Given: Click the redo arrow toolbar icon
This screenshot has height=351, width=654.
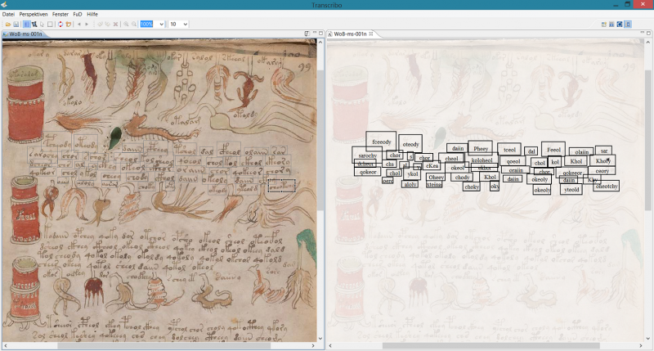Looking at the screenshot, I should tap(108, 25).
